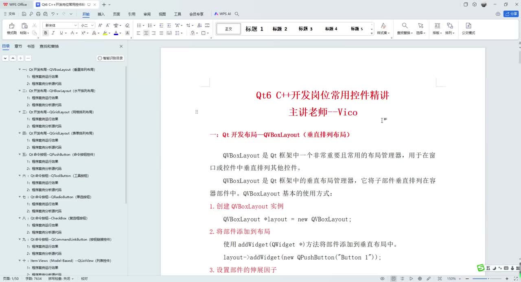This screenshot has width=521, height=282.
Task: Switch to 书签 tab in navigation pane
Action: coord(31,46)
